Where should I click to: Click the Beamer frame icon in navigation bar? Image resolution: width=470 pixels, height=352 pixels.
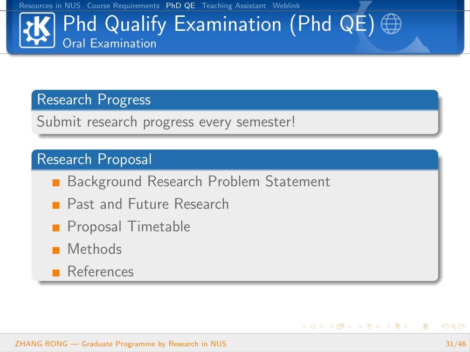tap(340, 326)
